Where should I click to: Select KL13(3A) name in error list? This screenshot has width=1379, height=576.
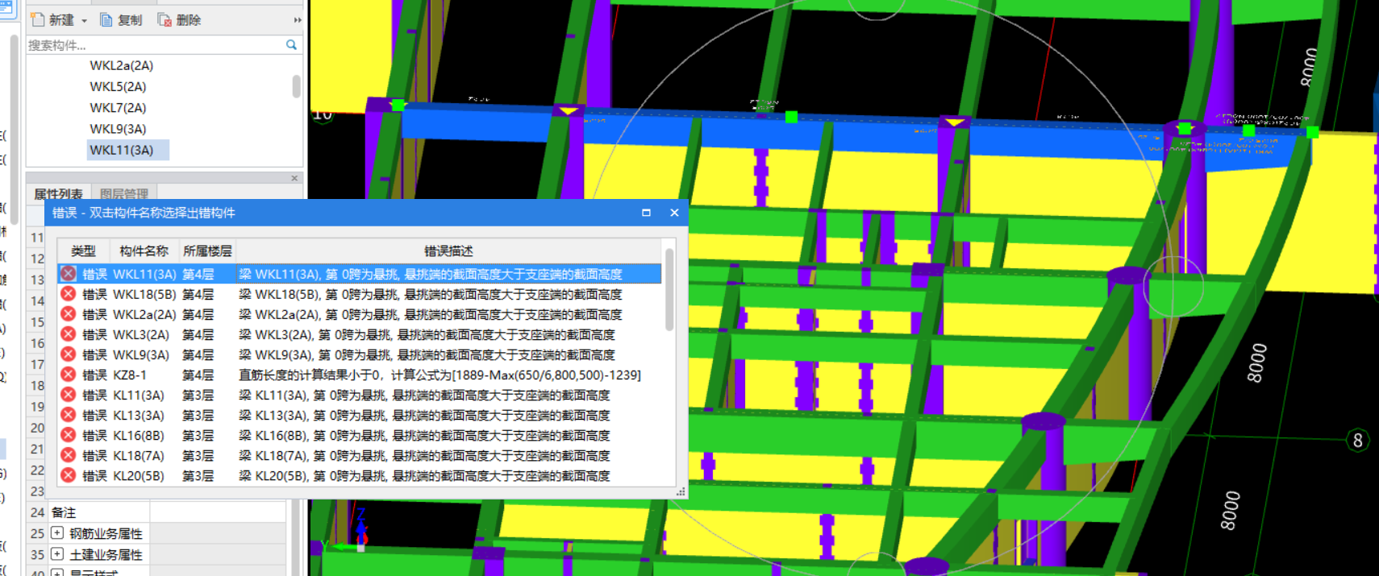[139, 416]
